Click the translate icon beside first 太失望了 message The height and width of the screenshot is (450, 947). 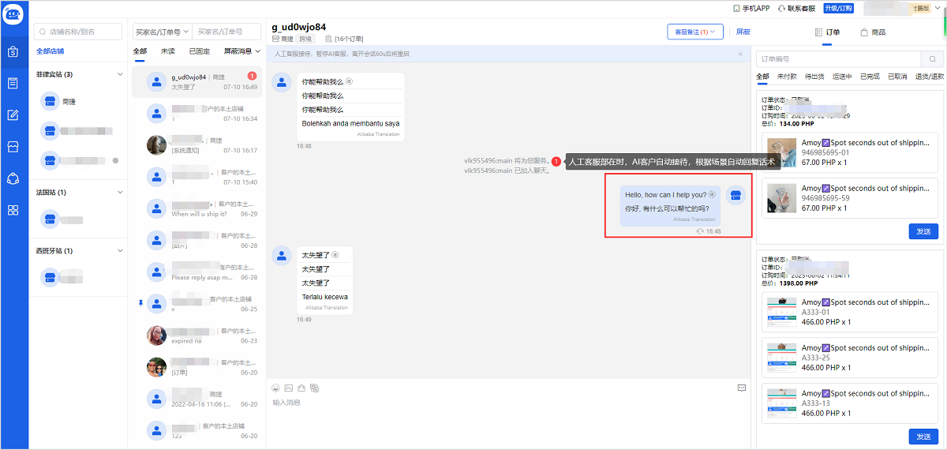(335, 255)
